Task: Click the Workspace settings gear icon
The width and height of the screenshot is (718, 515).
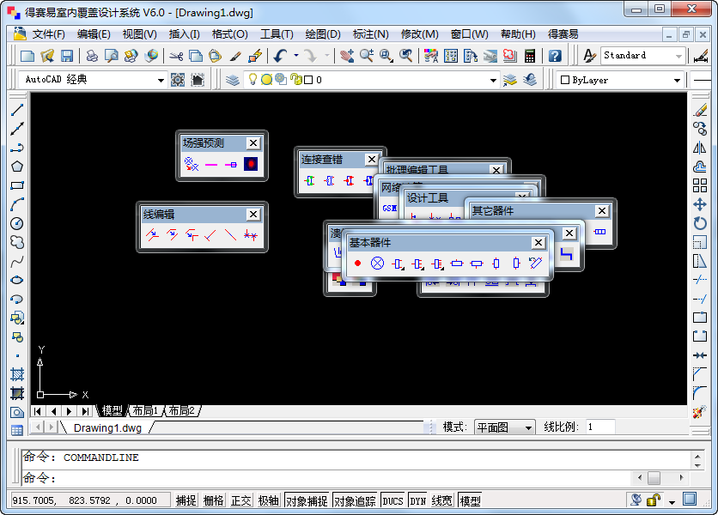Action: point(178,80)
